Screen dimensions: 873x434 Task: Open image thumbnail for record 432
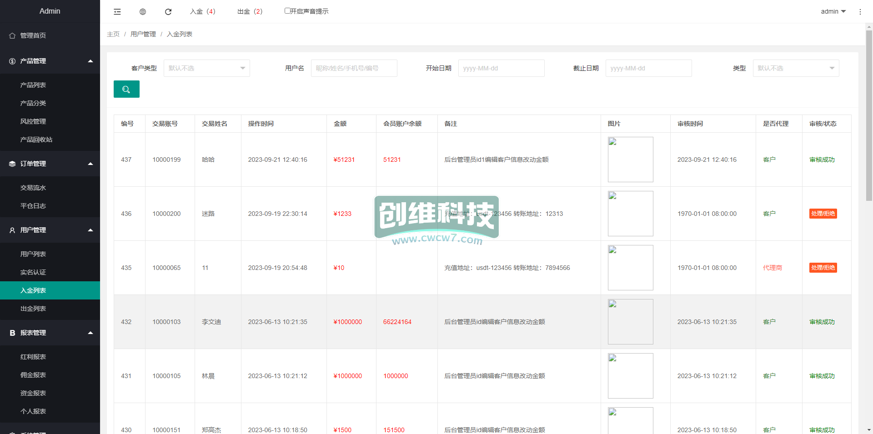[631, 322]
